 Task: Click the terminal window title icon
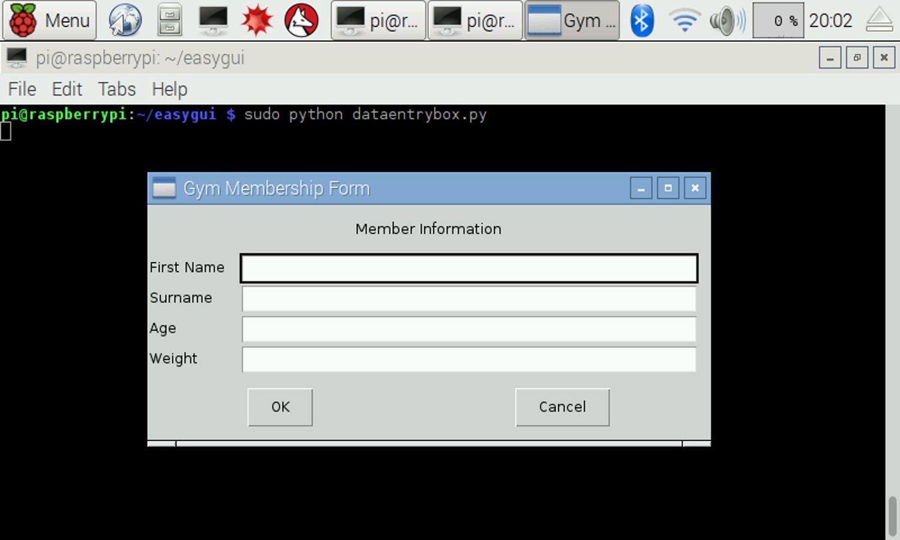(16, 58)
